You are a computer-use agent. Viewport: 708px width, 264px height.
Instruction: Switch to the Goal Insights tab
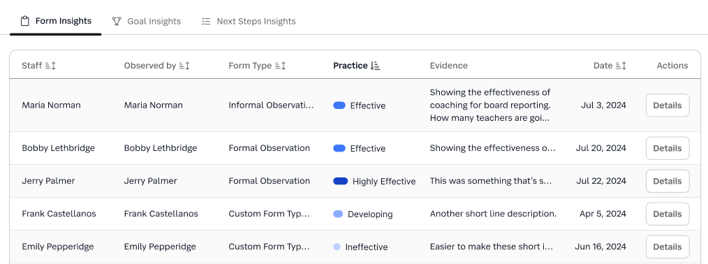(x=147, y=21)
